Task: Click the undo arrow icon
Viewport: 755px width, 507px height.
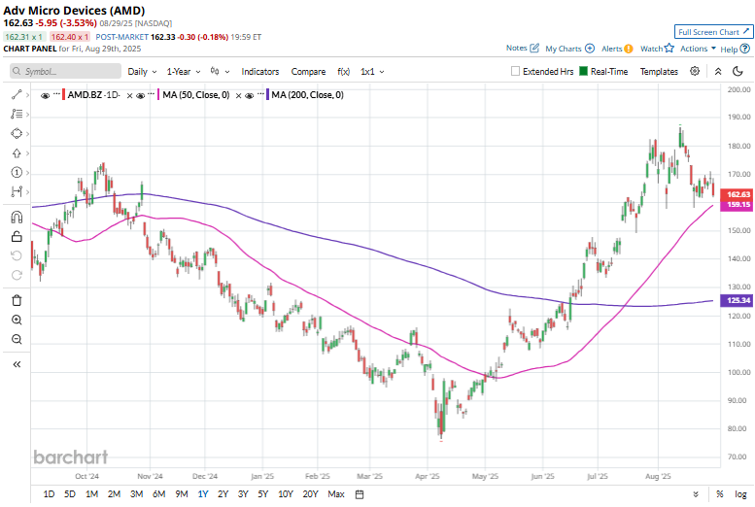Action: (17, 255)
